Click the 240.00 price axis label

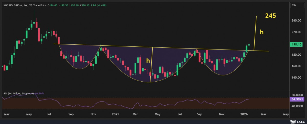[296, 21]
